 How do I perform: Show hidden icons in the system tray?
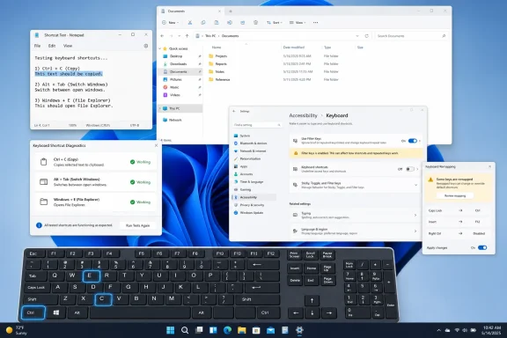(438, 330)
